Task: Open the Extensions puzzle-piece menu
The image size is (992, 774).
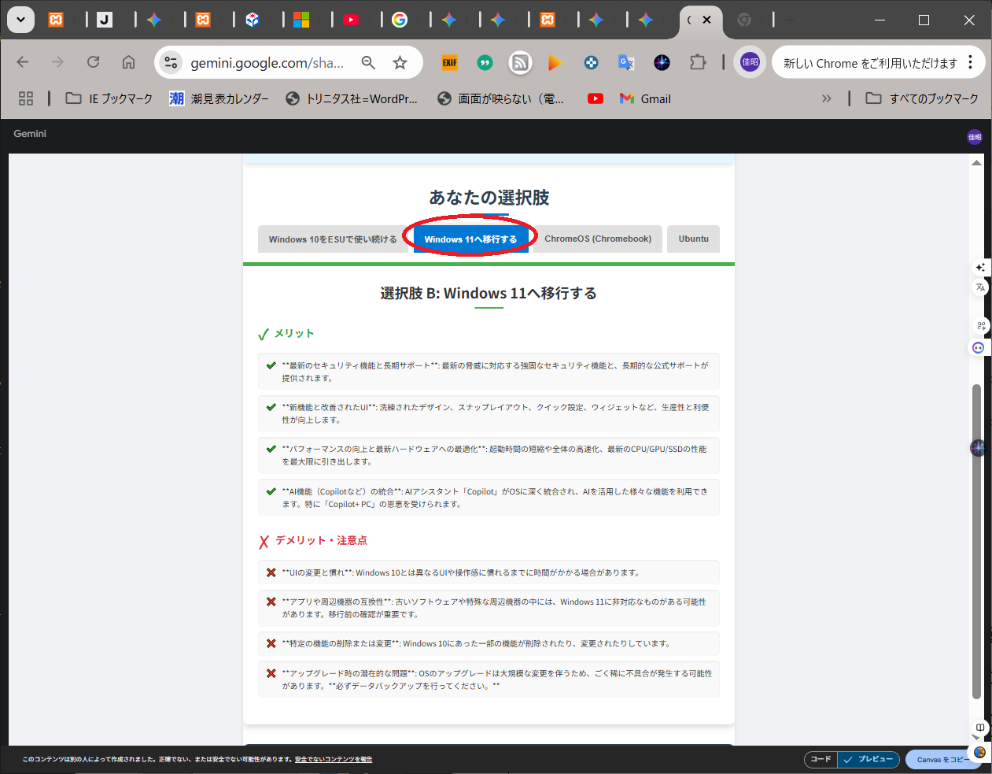Action: (x=698, y=62)
